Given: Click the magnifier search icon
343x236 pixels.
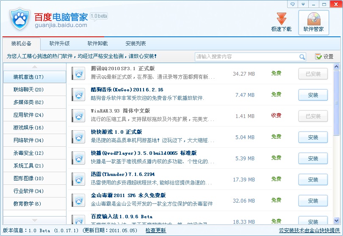Looking at the screenshot, I should [x=302, y=57].
